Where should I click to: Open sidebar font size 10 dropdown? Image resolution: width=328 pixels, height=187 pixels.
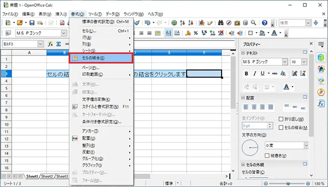coord(304,62)
